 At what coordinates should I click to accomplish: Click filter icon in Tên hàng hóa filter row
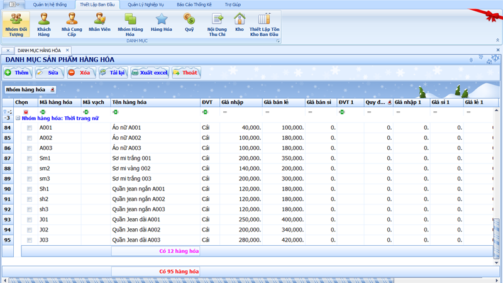[116, 112]
